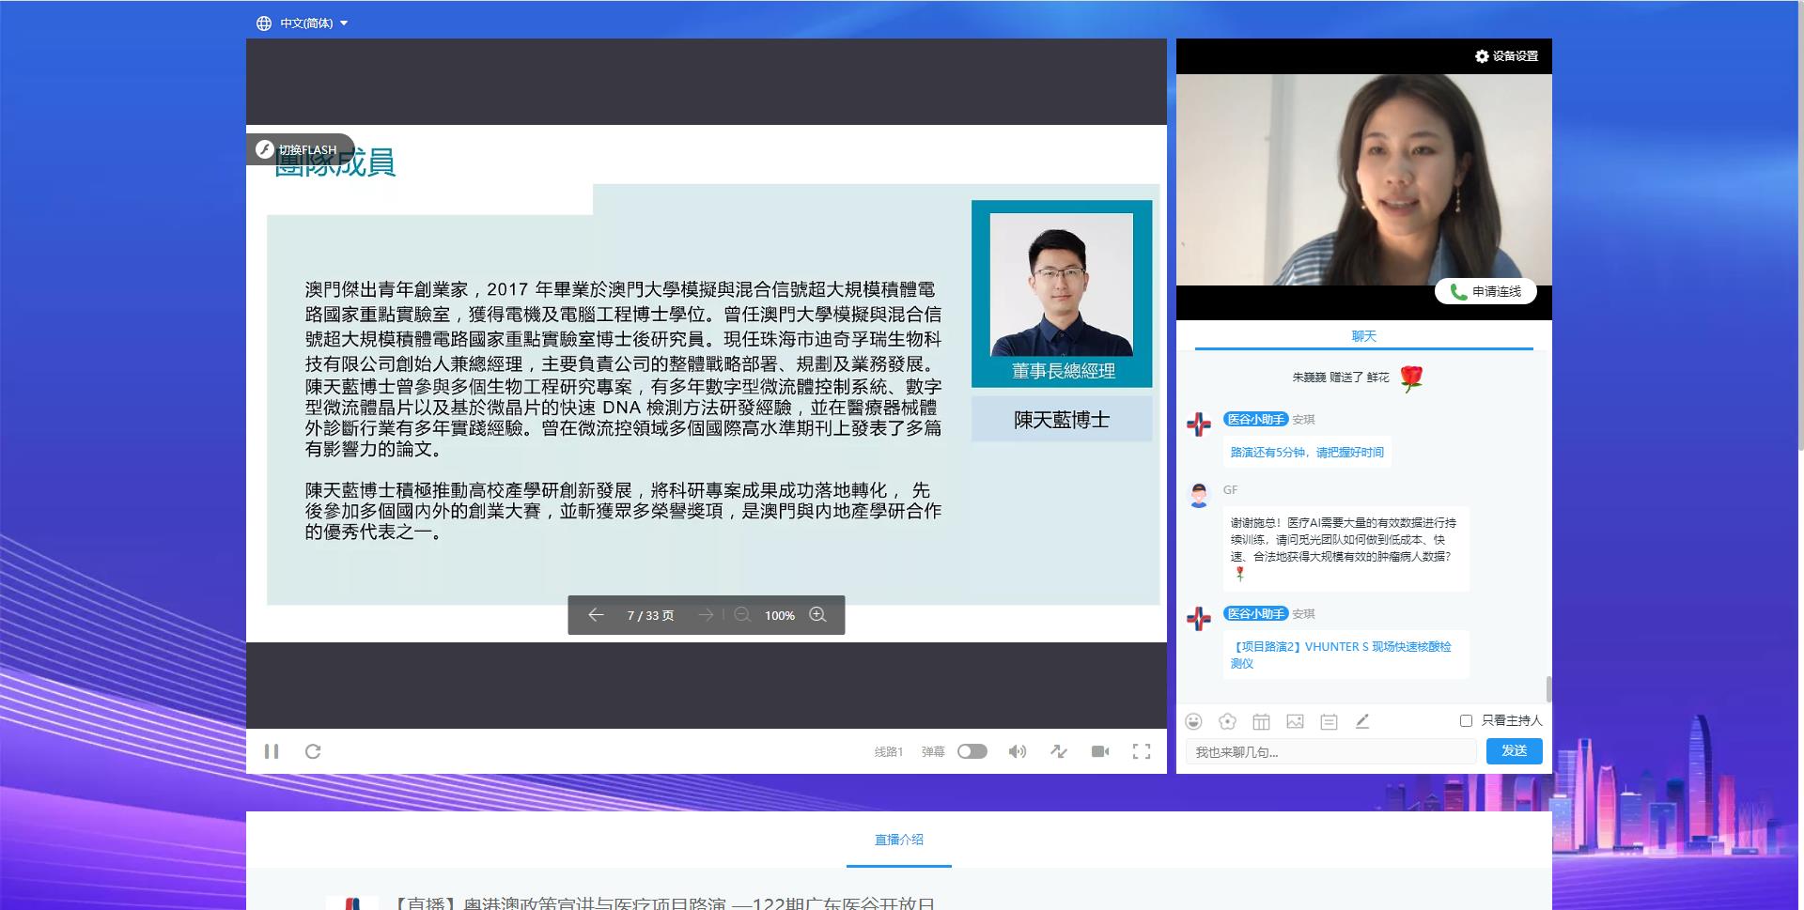Mute the player volume speaker icon
This screenshot has height=910, width=1804.
click(x=1017, y=751)
